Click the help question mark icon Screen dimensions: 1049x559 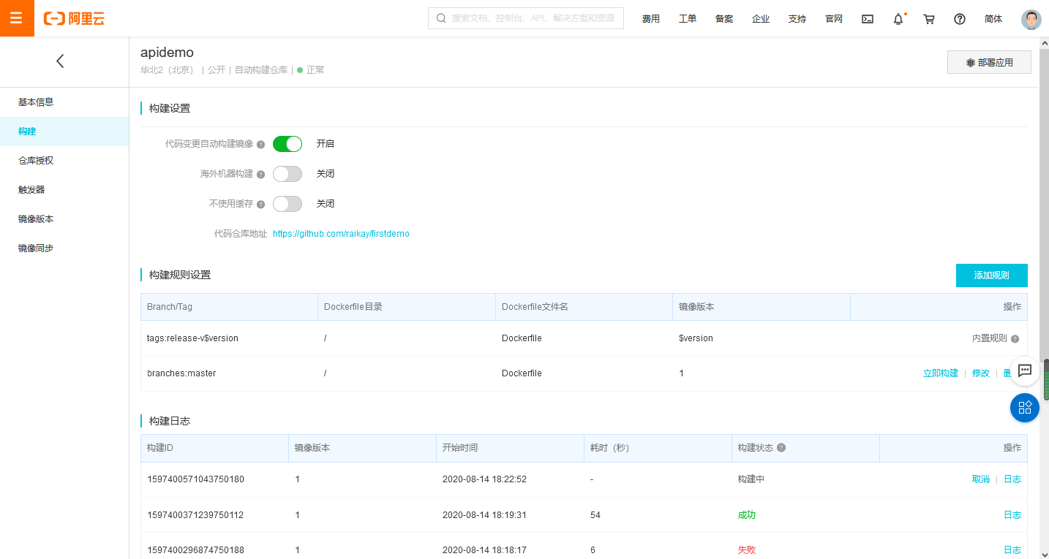click(x=960, y=19)
